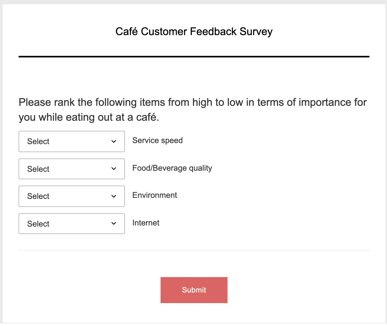
Task: Open the Environment ranking dropdown
Action: 71,196
